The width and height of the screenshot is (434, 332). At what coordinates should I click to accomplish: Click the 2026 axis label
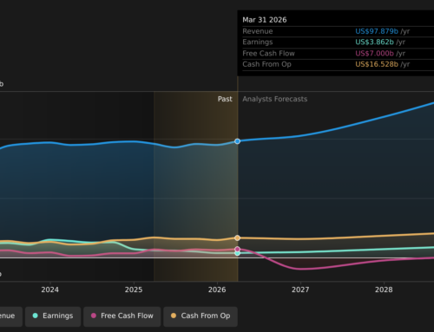[x=217, y=290]
